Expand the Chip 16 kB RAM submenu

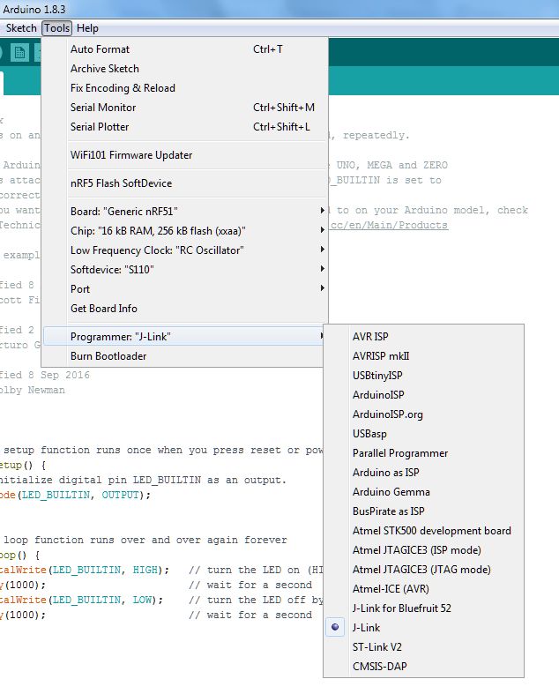pyautogui.click(x=185, y=231)
